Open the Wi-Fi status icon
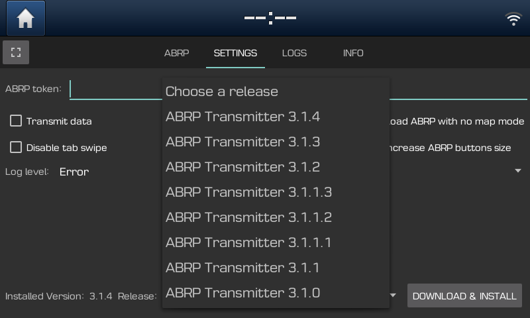This screenshot has height=318, width=530. 513,19
